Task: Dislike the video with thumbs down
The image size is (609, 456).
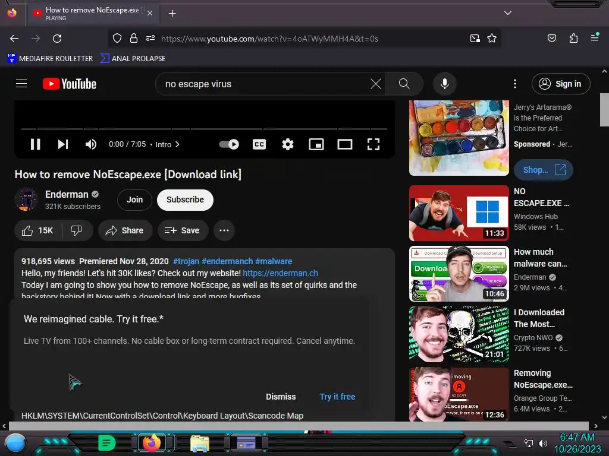Action: tap(77, 230)
